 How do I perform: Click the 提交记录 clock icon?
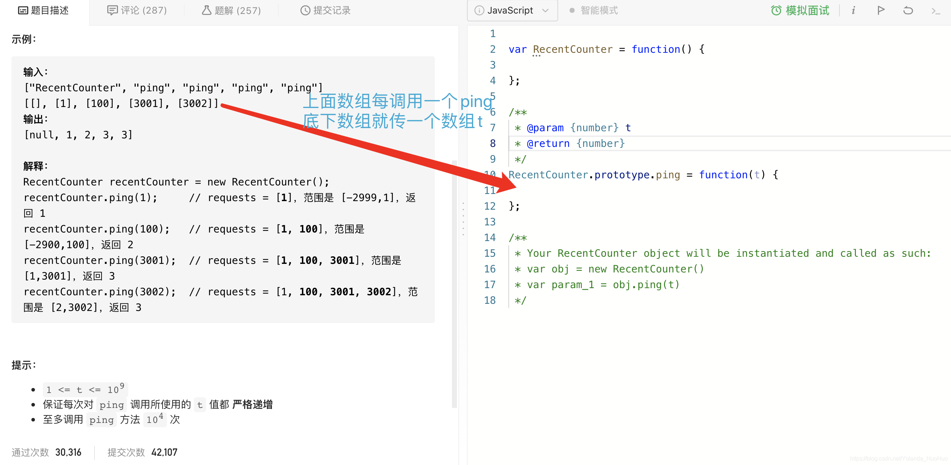305,10
